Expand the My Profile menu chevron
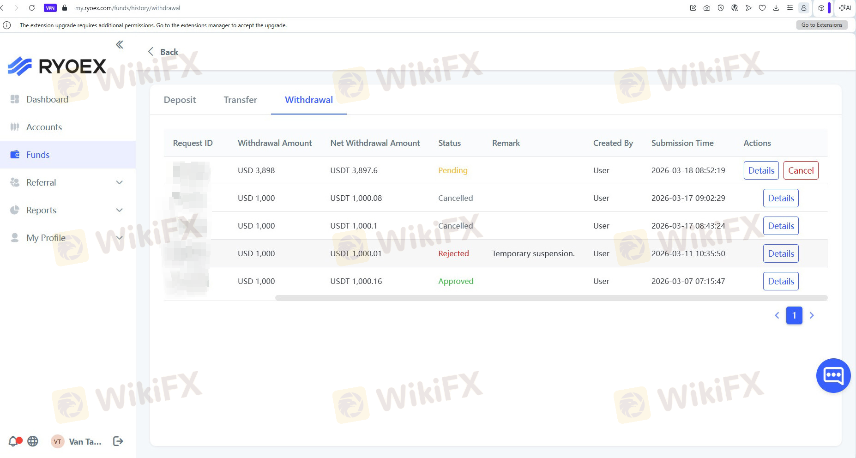Viewport: 856px width, 458px height. click(x=119, y=238)
